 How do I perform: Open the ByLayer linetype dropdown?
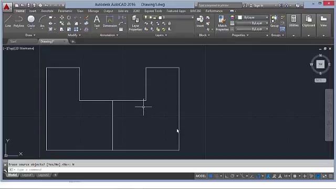click(253, 29)
